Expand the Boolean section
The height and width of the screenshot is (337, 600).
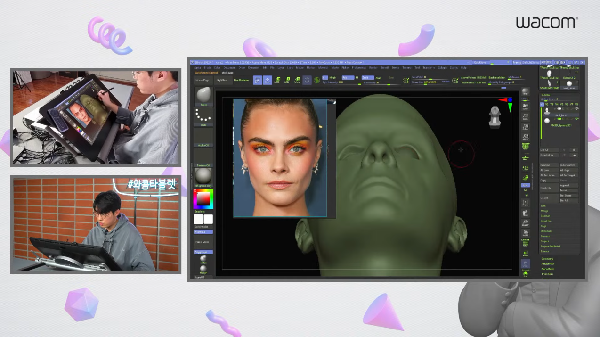tap(545, 216)
